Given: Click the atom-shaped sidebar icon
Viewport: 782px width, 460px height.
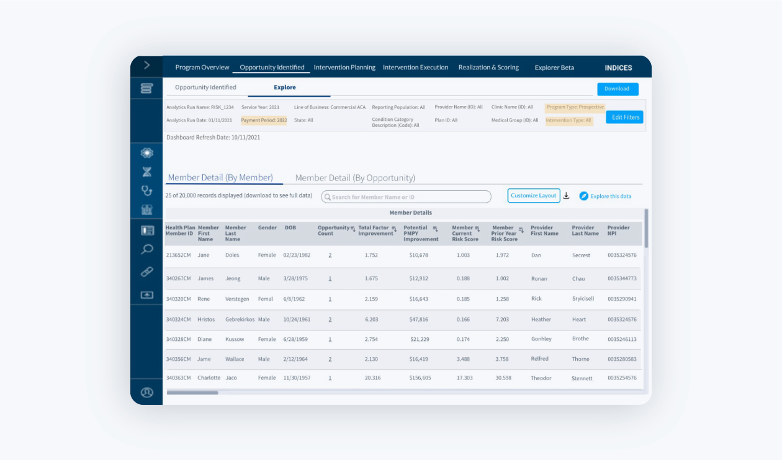Looking at the screenshot, I should point(147,153).
